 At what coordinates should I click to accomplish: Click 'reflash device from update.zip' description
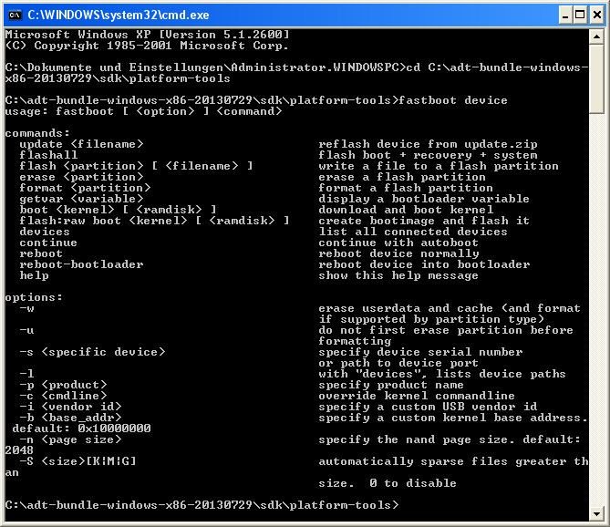(428, 144)
